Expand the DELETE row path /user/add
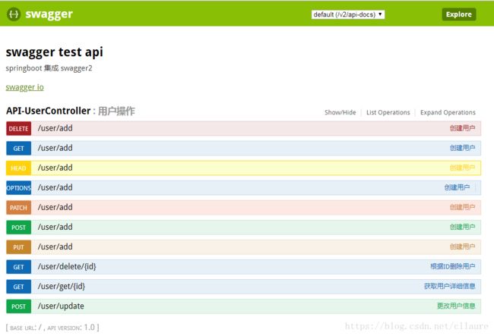 coord(55,128)
